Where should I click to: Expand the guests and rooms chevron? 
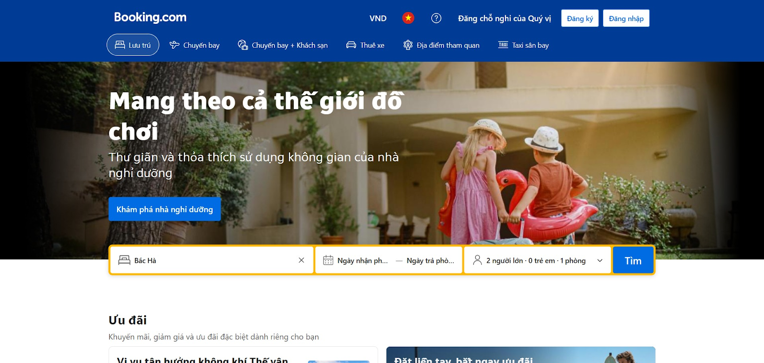pyautogui.click(x=600, y=260)
